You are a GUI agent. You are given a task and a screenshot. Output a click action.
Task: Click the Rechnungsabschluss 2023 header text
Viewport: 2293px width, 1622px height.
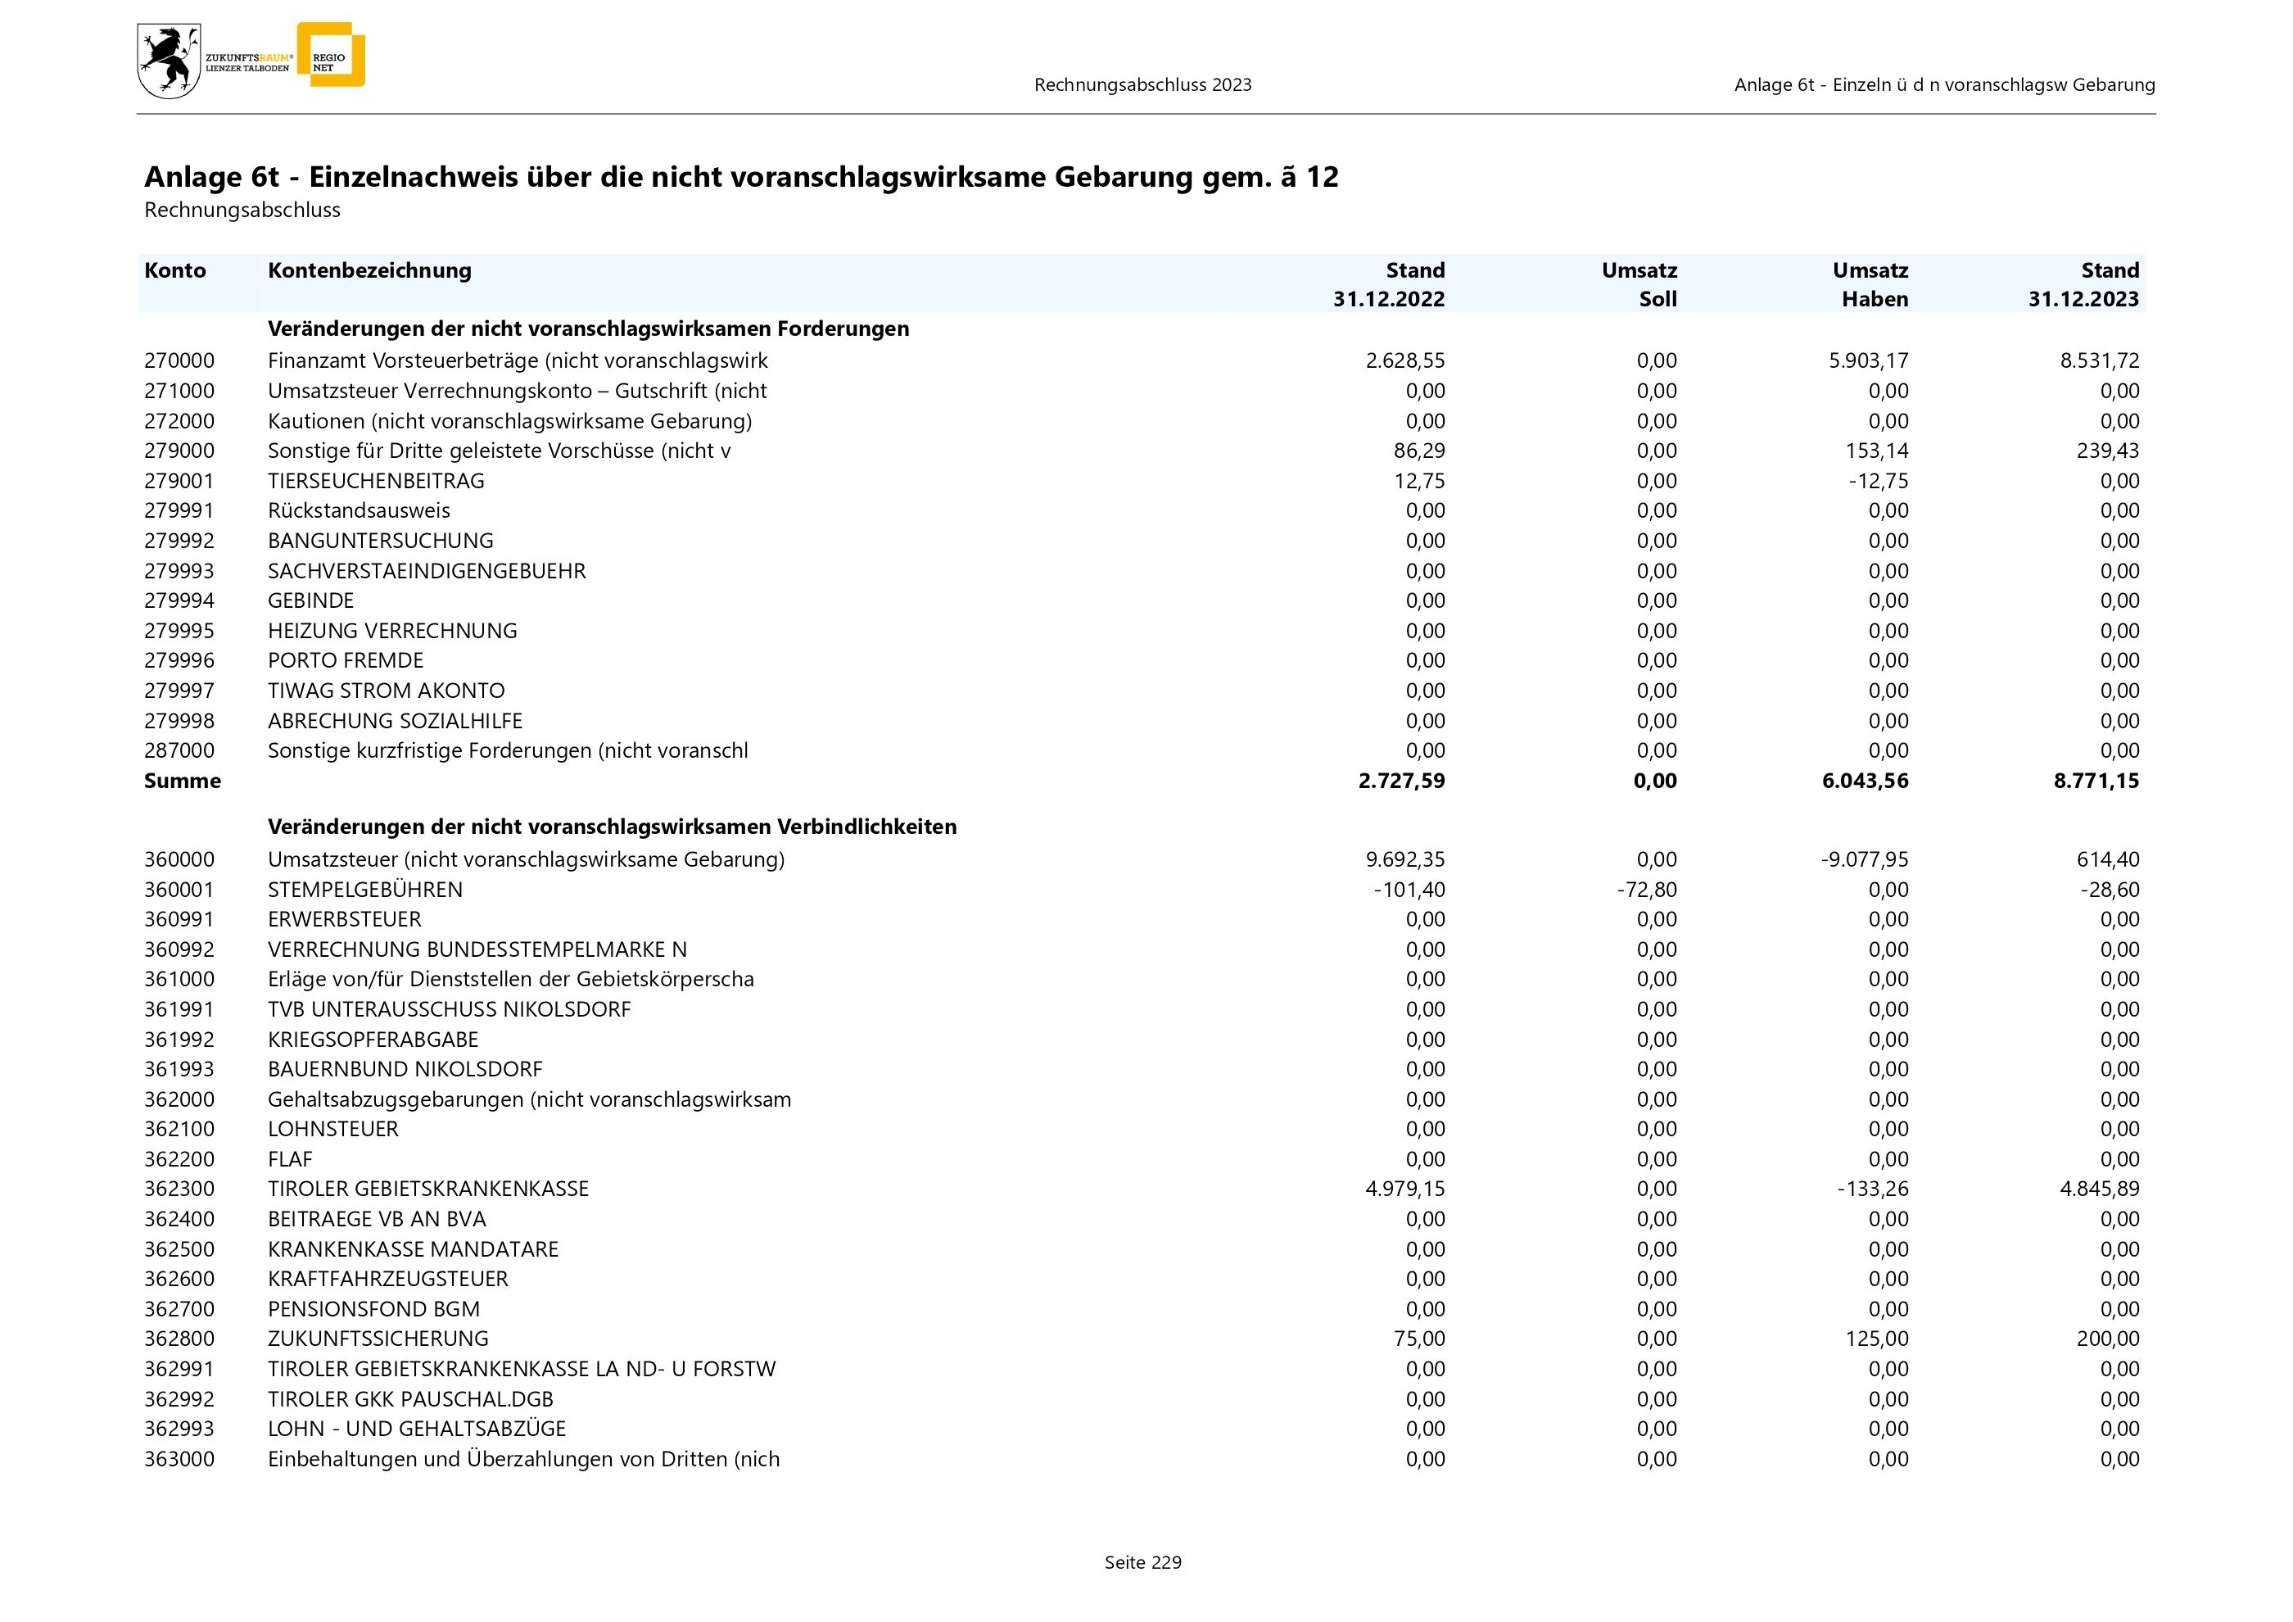click(x=1142, y=85)
